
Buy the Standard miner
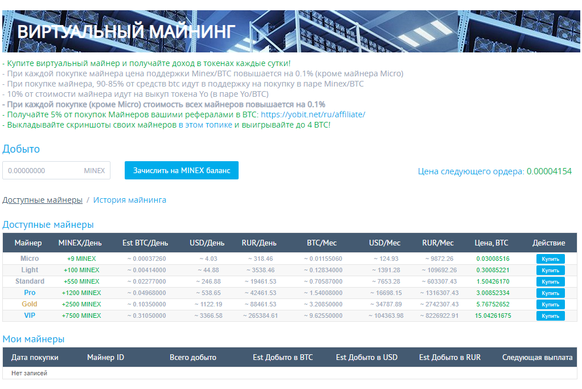[550, 281]
